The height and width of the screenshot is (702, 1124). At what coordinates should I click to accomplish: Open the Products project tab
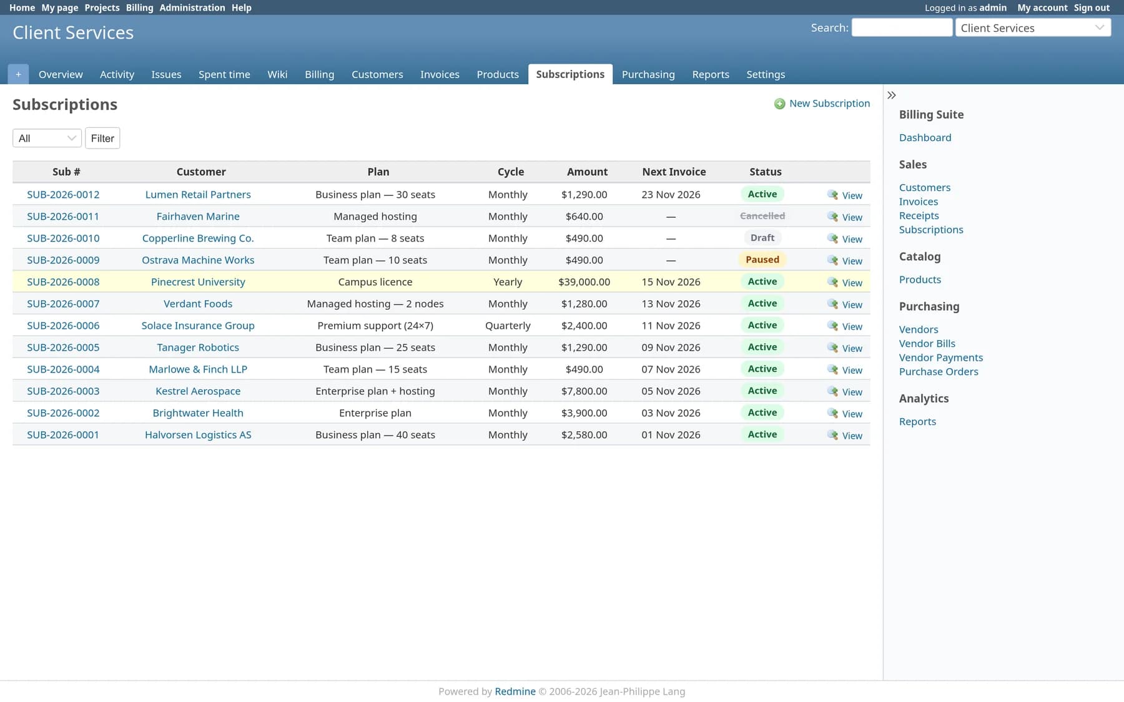pyautogui.click(x=498, y=74)
